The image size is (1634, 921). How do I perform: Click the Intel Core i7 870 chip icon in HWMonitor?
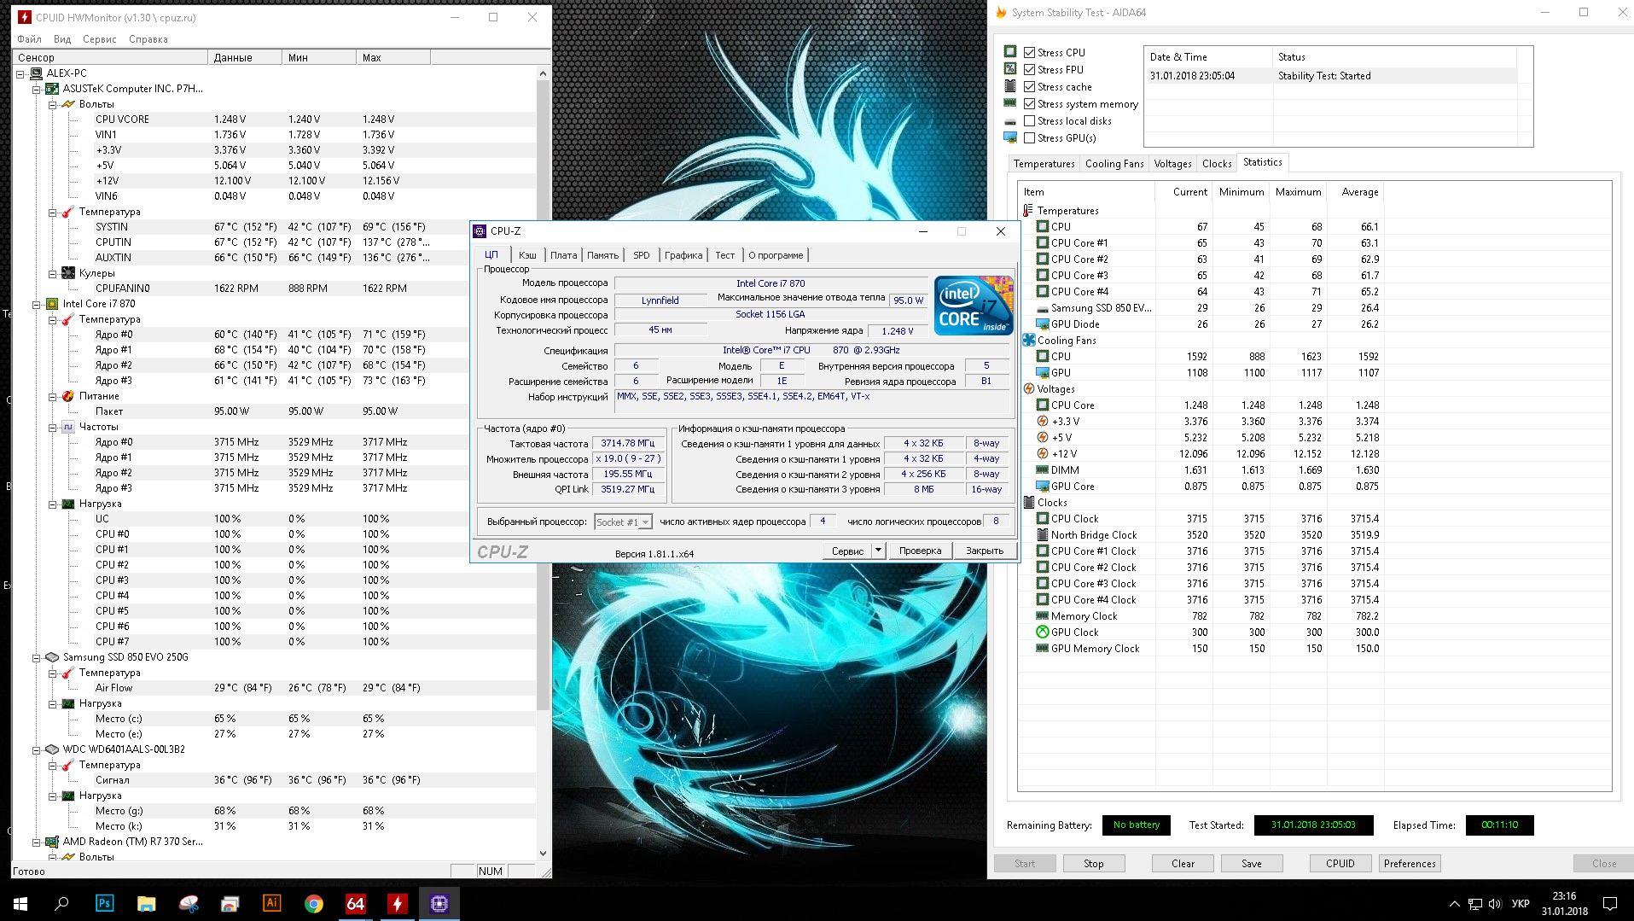[52, 303]
